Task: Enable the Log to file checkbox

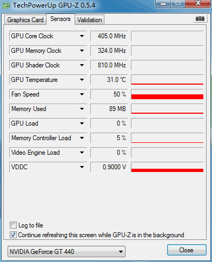Action: coord(13,225)
